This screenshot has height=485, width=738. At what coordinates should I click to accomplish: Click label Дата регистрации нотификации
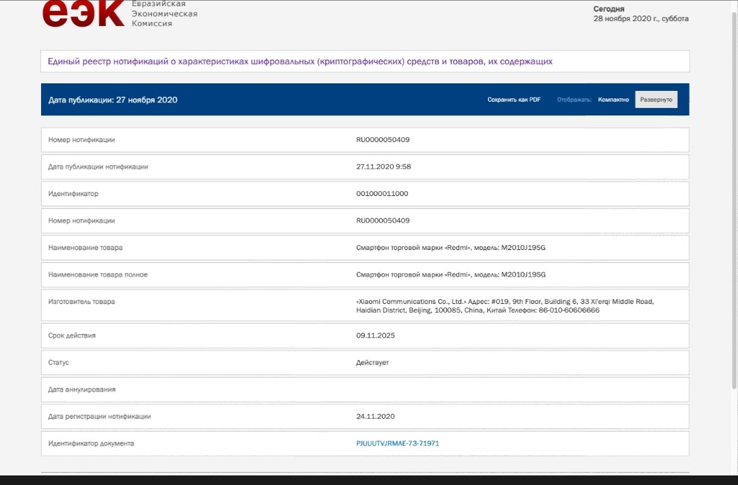point(99,416)
